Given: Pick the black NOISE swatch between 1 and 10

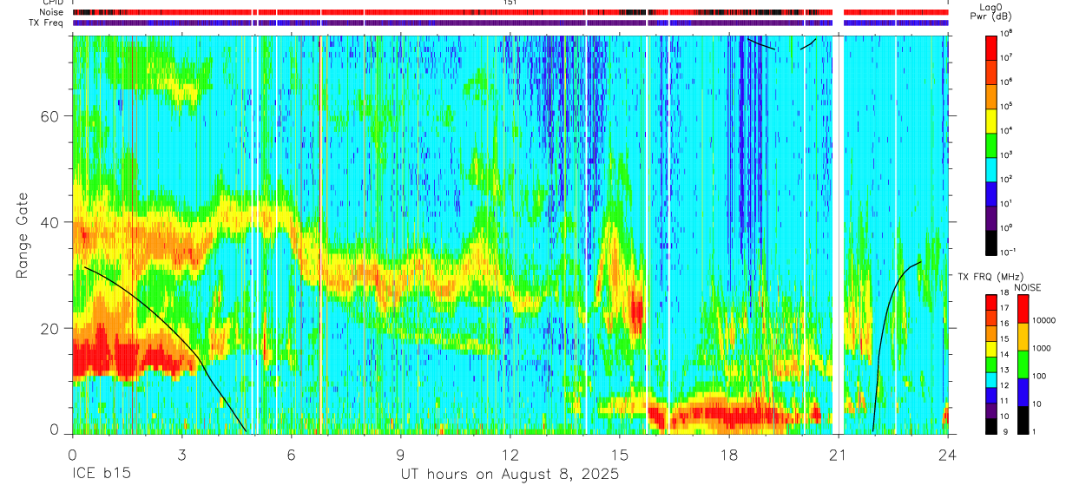Looking at the screenshot, I should pyautogui.click(x=1023, y=420).
